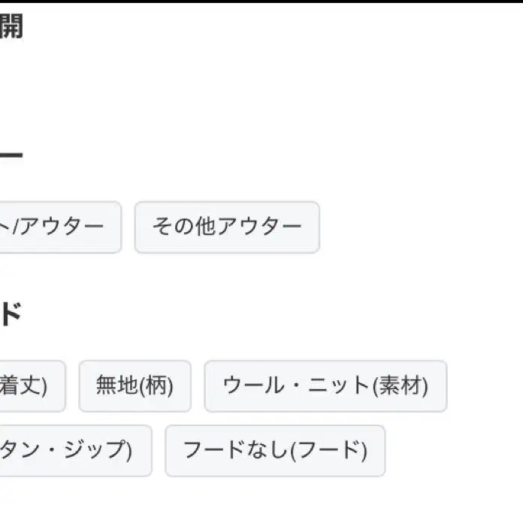Viewport: 523px width, 523px height.
Task: Select the ウール・ニット(素材) material tag
Action: (x=325, y=386)
